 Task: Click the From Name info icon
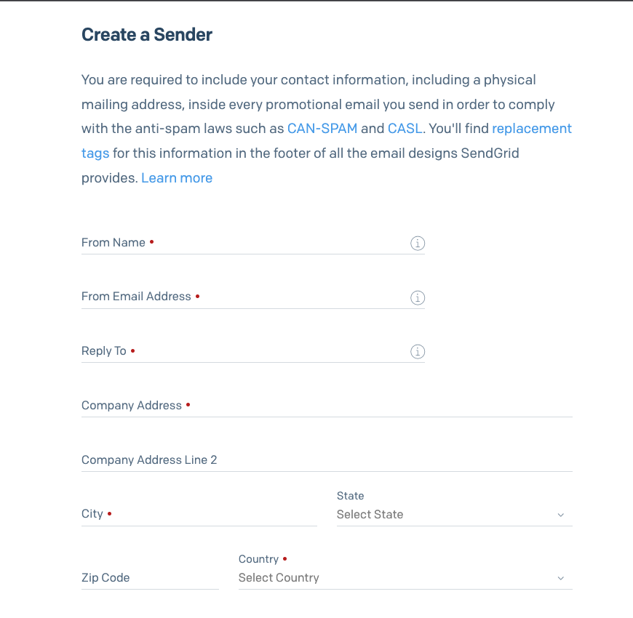[x=418, y=244]
